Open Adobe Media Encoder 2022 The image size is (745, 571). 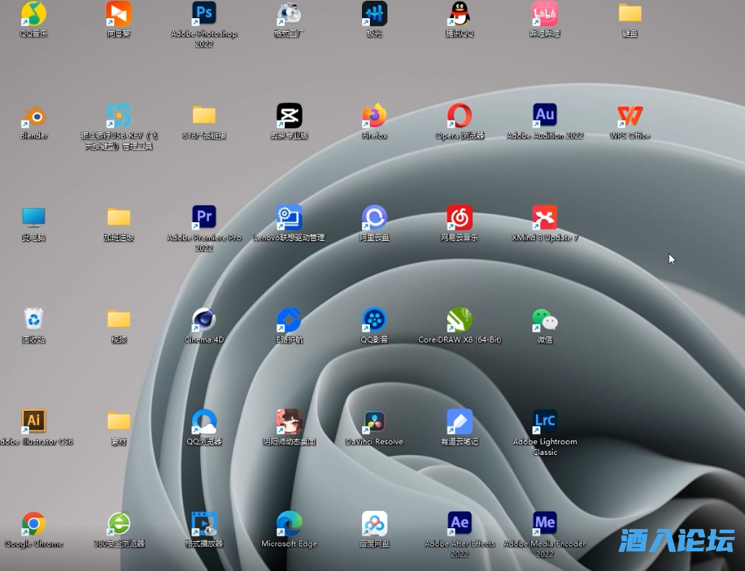pos(544,522)
